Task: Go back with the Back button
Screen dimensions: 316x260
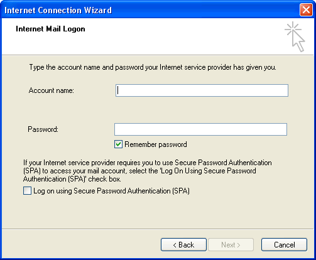Action: point(183,244)
